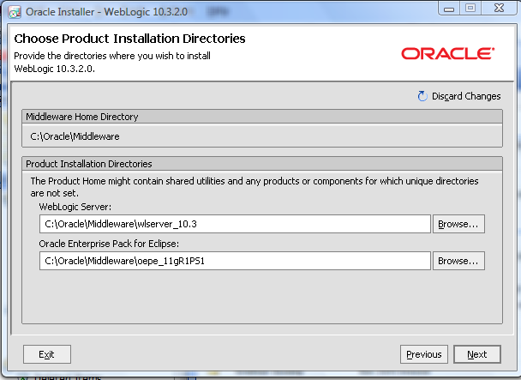Browse for the WebLogic Server directory
Viewport: 521px width, 380px height.
[x=458, y=224]
